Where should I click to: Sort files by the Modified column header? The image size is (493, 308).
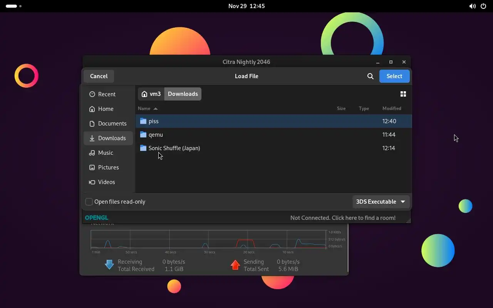(x=392, y=109)
